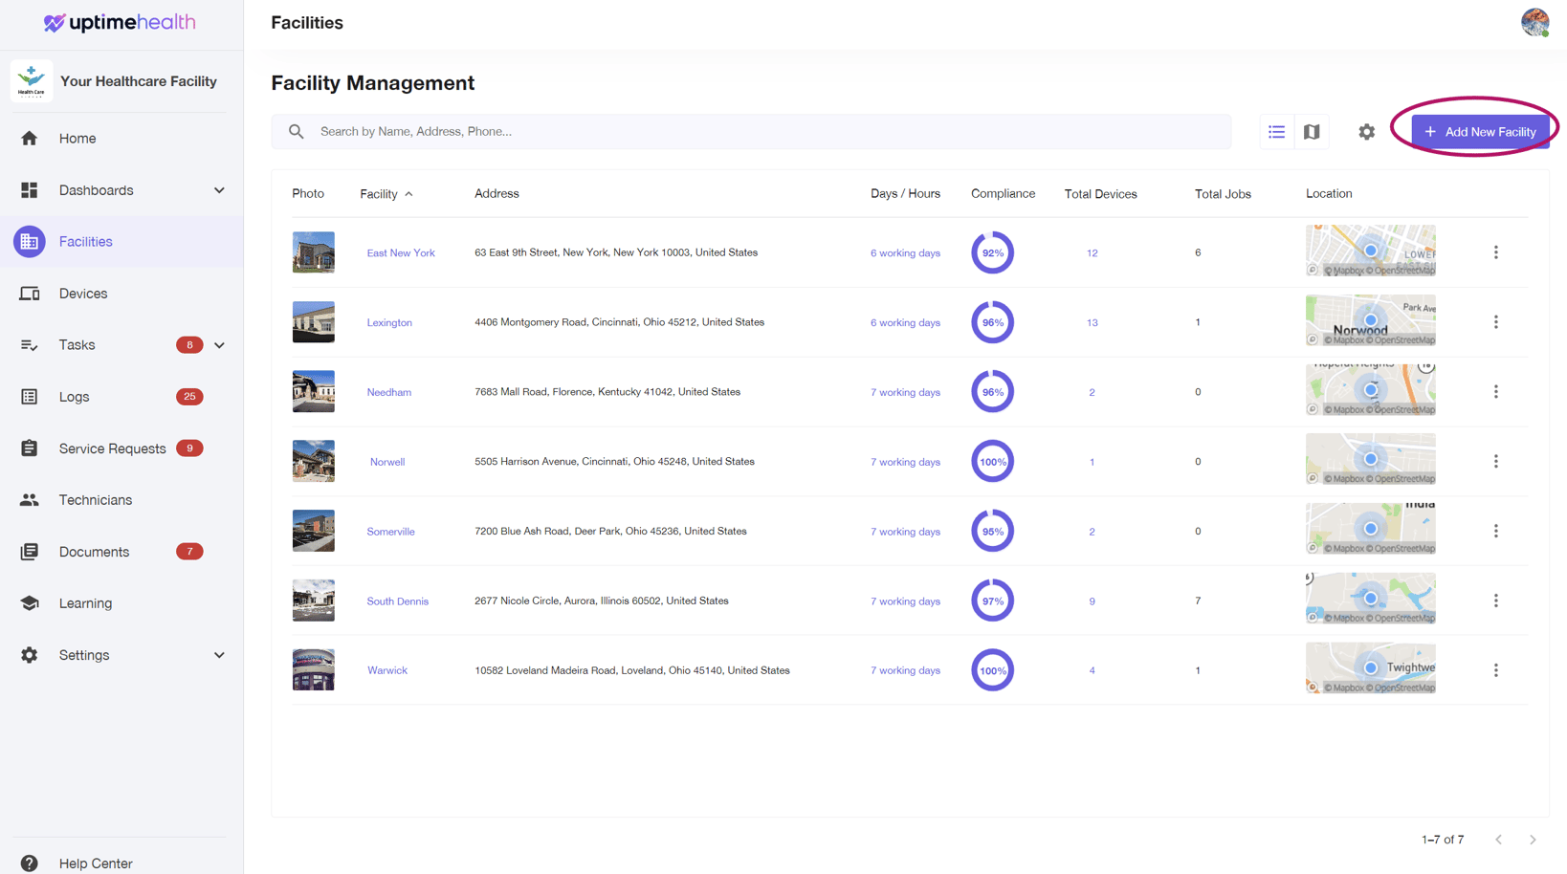
Task: Go to next page arrow
Action: [1533, 840]
